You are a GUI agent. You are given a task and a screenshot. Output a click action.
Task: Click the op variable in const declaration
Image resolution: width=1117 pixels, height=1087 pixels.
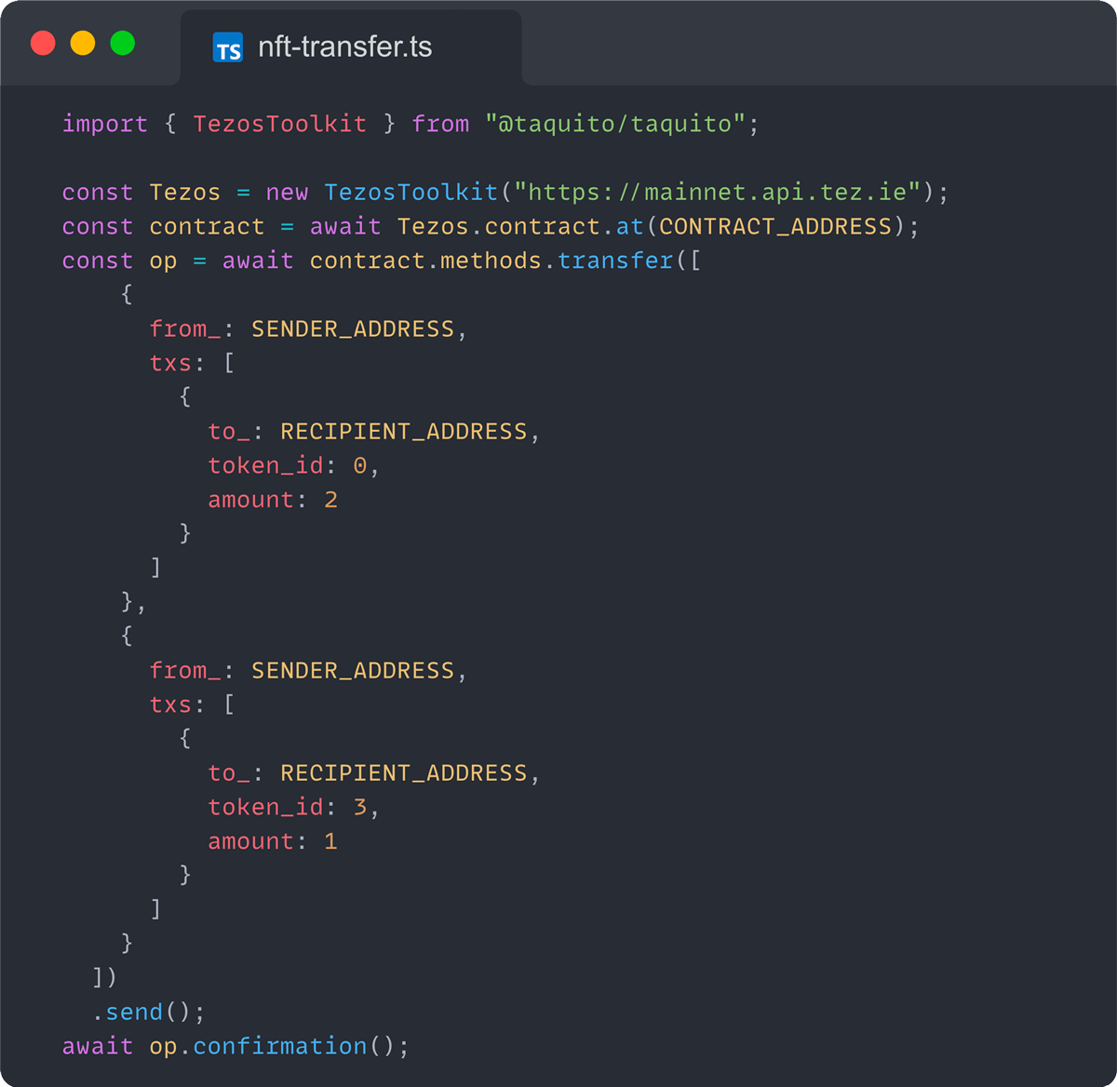[163, 261]
